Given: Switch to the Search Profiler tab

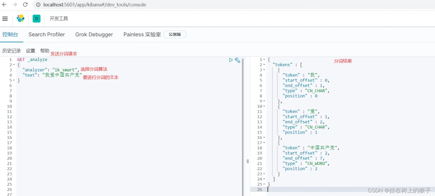Looking at the screenshot, I should (47, 34).
